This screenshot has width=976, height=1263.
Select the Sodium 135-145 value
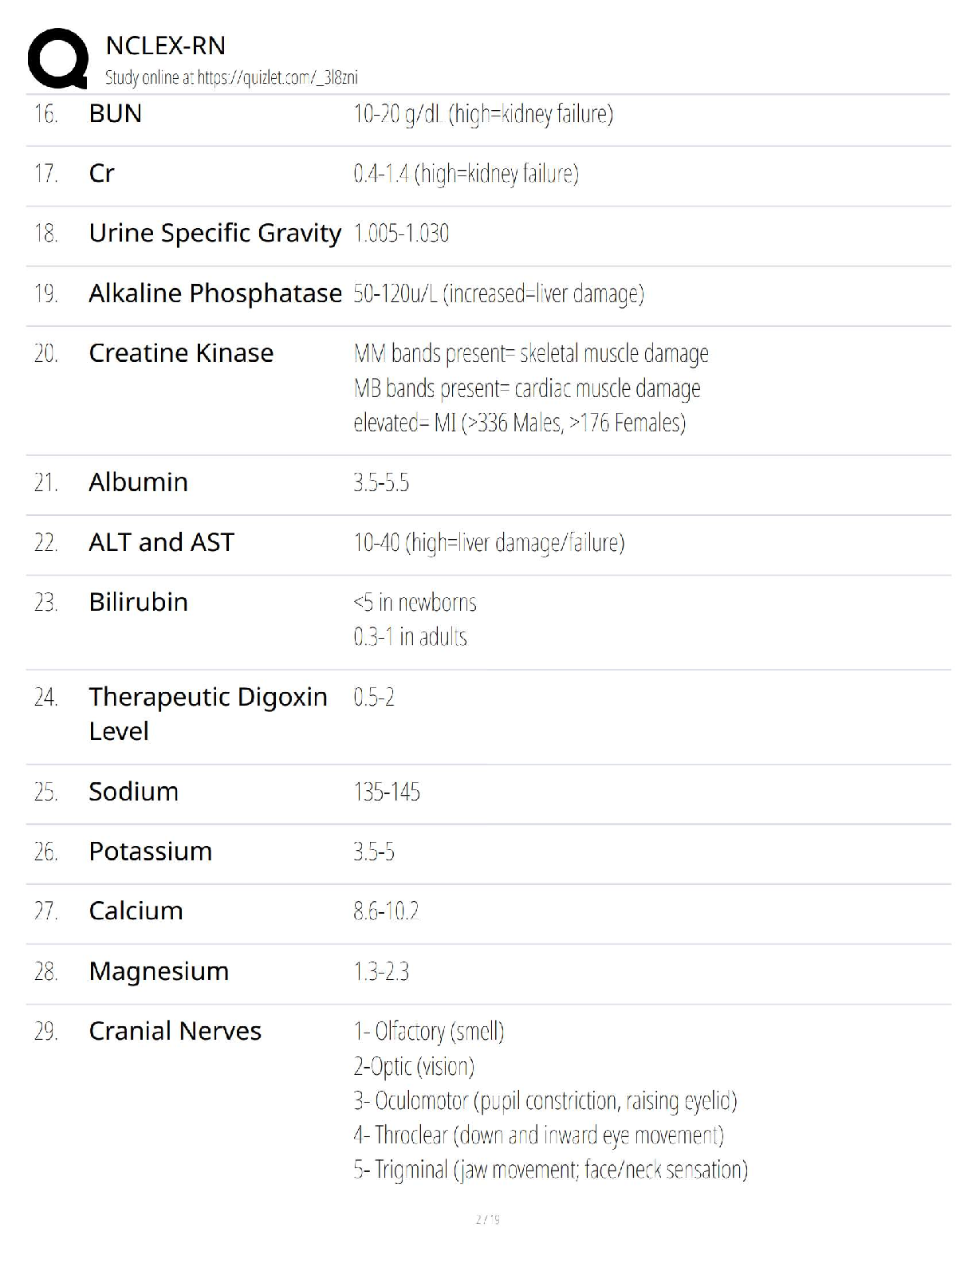click(x=387, y=792)
